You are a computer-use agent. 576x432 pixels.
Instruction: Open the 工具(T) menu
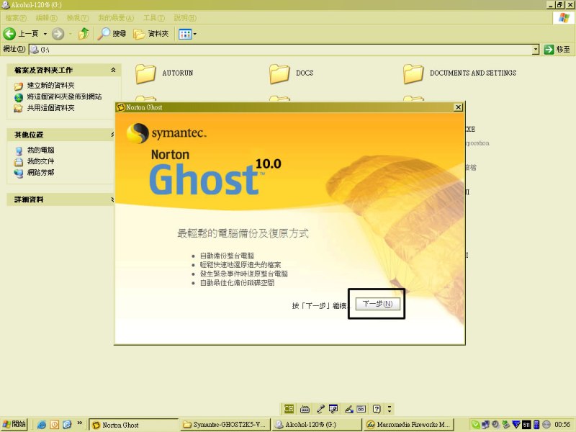click(154, 17)
